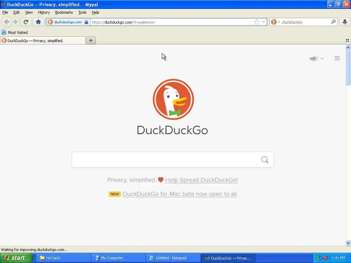Switch to the My Computer taskbar window
This screenshot has height=263, width=351.
click(118, 258)
